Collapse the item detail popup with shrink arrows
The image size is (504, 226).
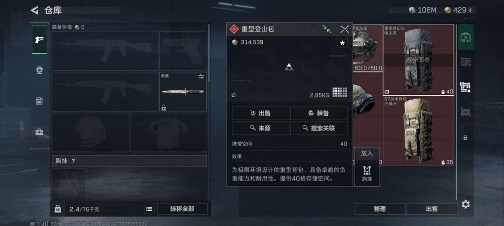pos(327,29)
